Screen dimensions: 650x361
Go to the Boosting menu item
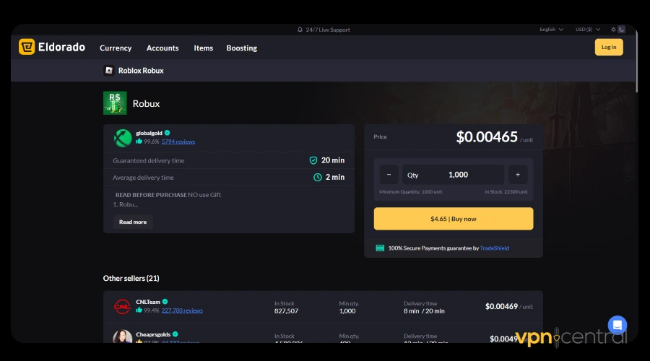[x=241, y=48]
